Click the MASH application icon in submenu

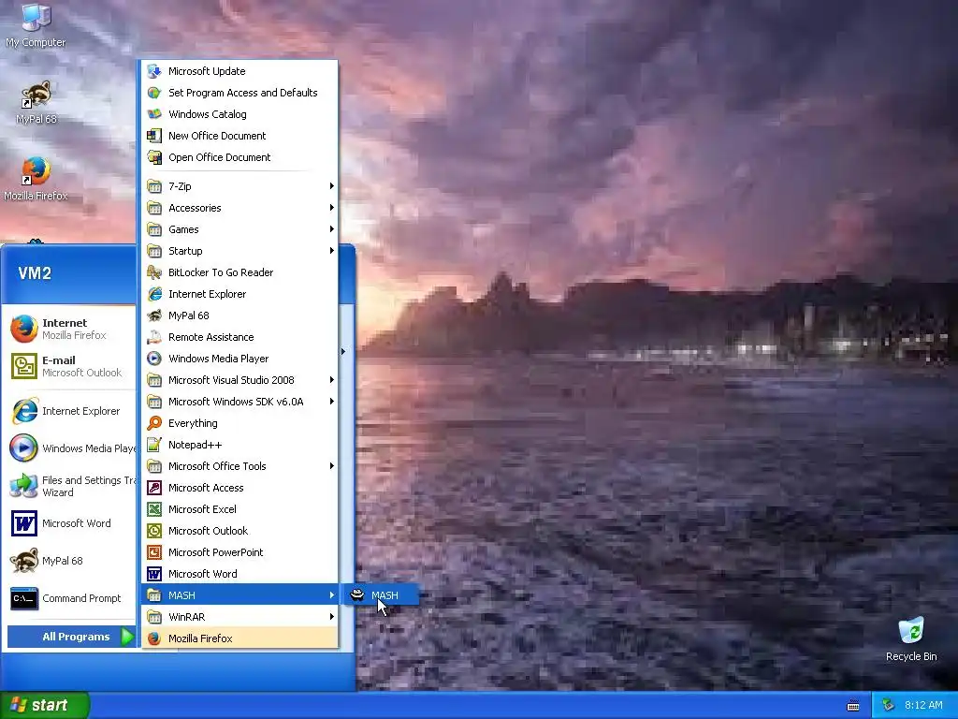(357, 594)
